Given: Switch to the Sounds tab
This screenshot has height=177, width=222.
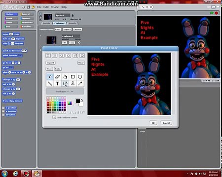Looking at the screenshot, I should (72, 23).
